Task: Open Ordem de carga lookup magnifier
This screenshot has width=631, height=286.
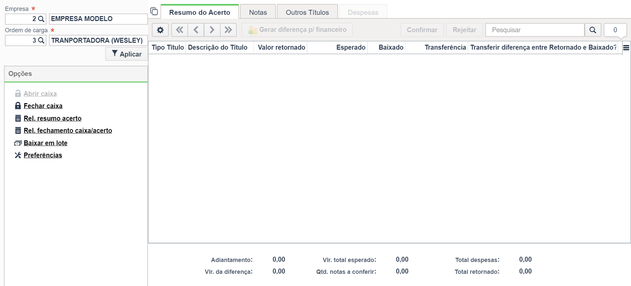Action: coord(41,40)
